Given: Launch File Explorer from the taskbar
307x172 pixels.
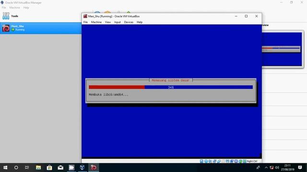Looking at the screenshot, I should coord(38,168).
